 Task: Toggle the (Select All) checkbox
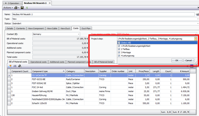tap(119, 43)
